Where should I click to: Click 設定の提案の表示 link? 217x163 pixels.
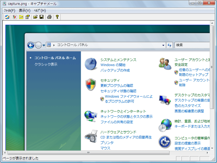(187, 143)
